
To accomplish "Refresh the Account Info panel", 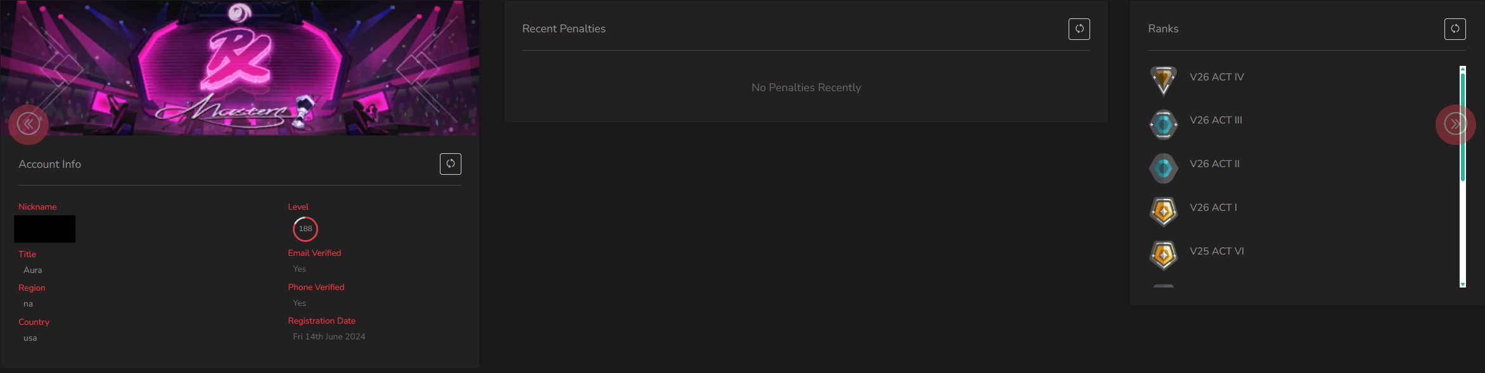I will (x=451, y=164).
